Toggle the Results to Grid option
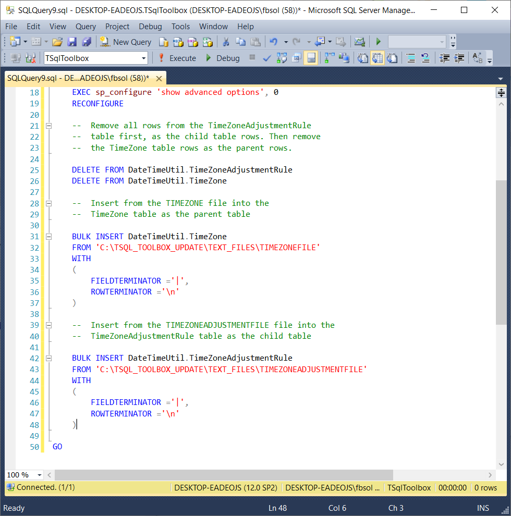The width and height of the screenshot is (511, 516). click(377, 58)
